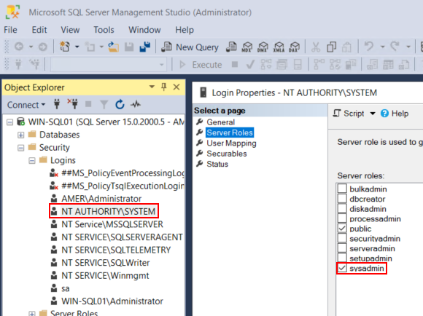Check the processadmin server role

point(342,218)
